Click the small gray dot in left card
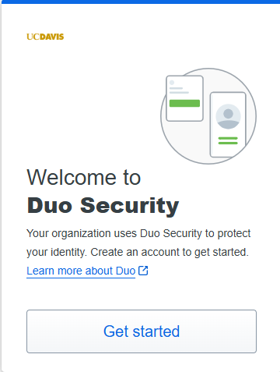 pyautogui.click(x=172, y=83)
